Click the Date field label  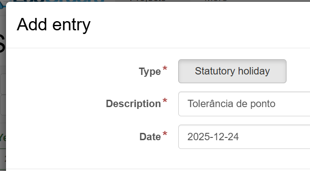pos(150,137)
